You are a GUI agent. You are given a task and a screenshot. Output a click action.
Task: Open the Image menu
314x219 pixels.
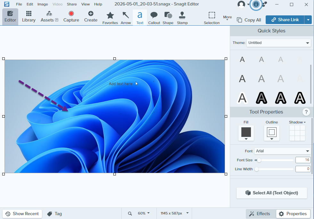[x=43, y=4]
